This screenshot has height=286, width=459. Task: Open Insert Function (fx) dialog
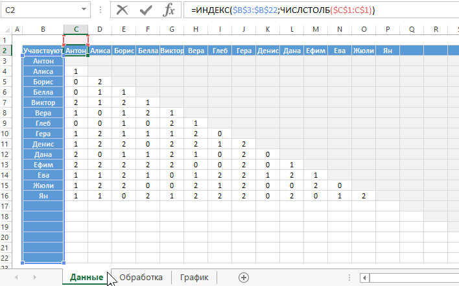pyautogui.click(x=168, y=10)
